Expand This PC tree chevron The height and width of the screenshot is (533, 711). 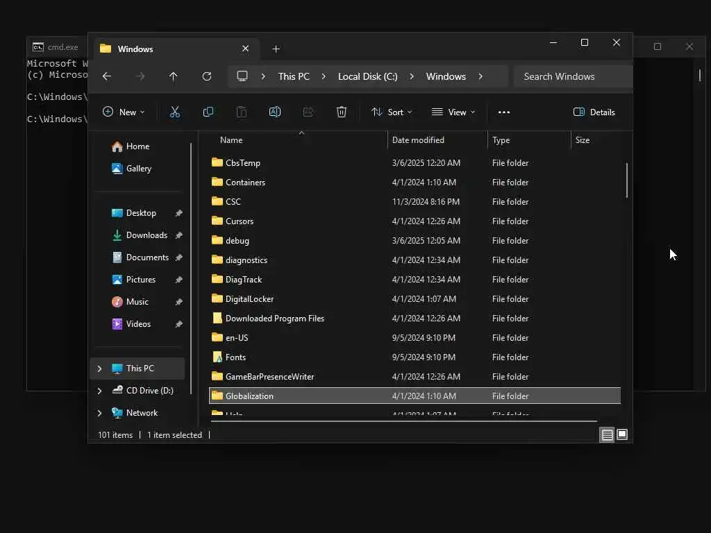(x=99, y=369)
